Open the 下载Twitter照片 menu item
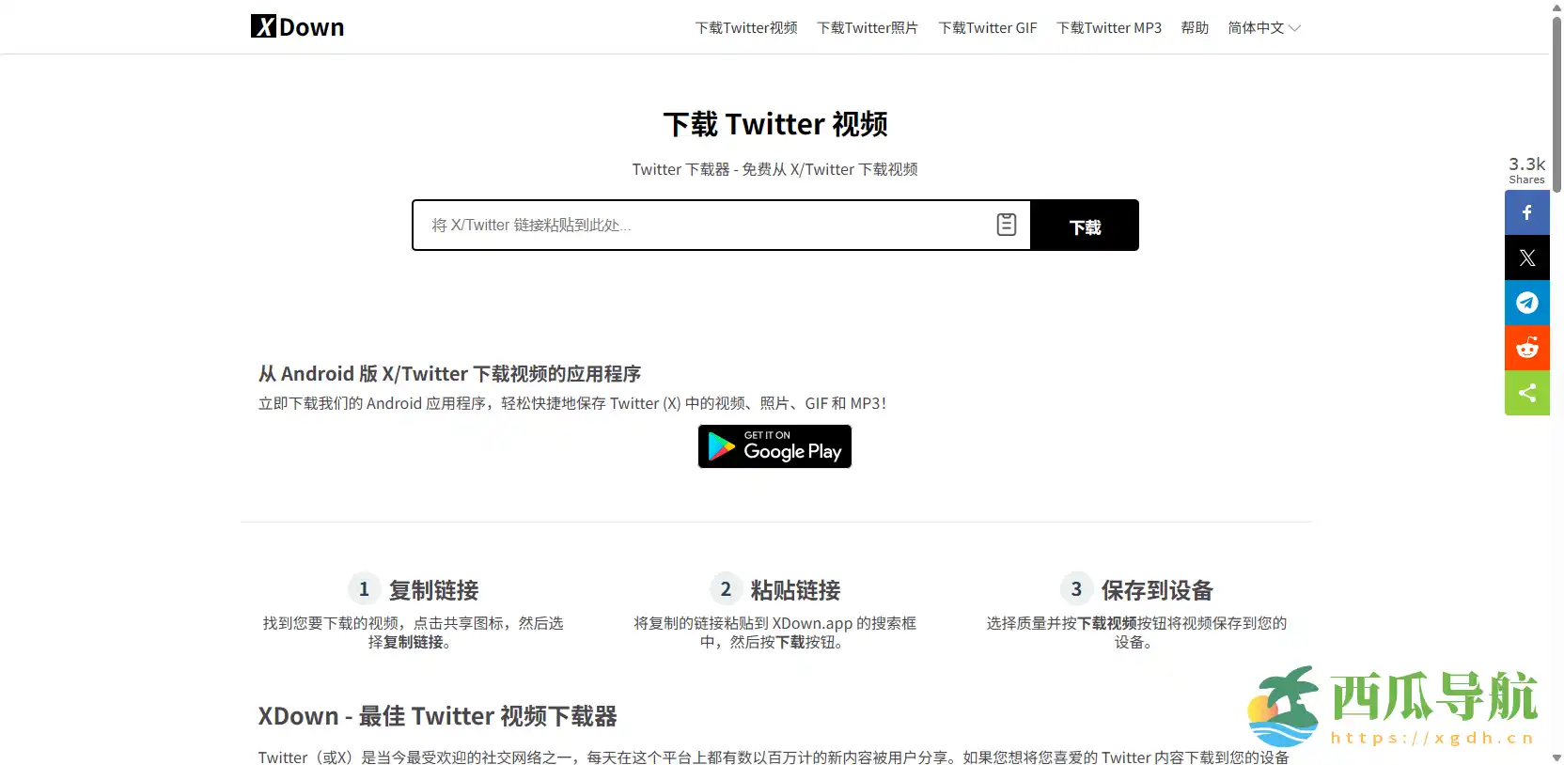 click(867, 28)
